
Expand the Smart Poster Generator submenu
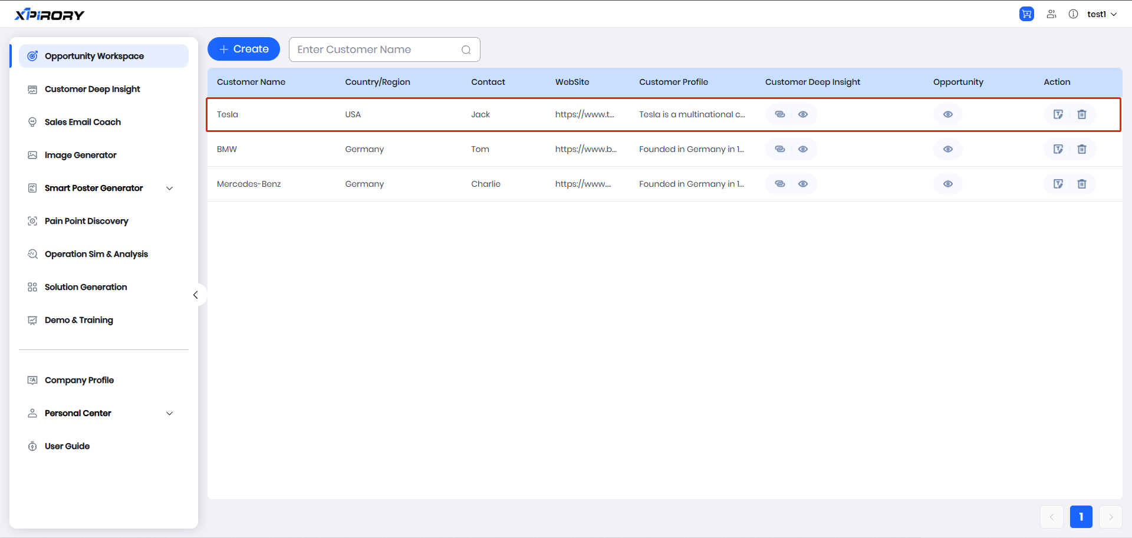[169, 189]
